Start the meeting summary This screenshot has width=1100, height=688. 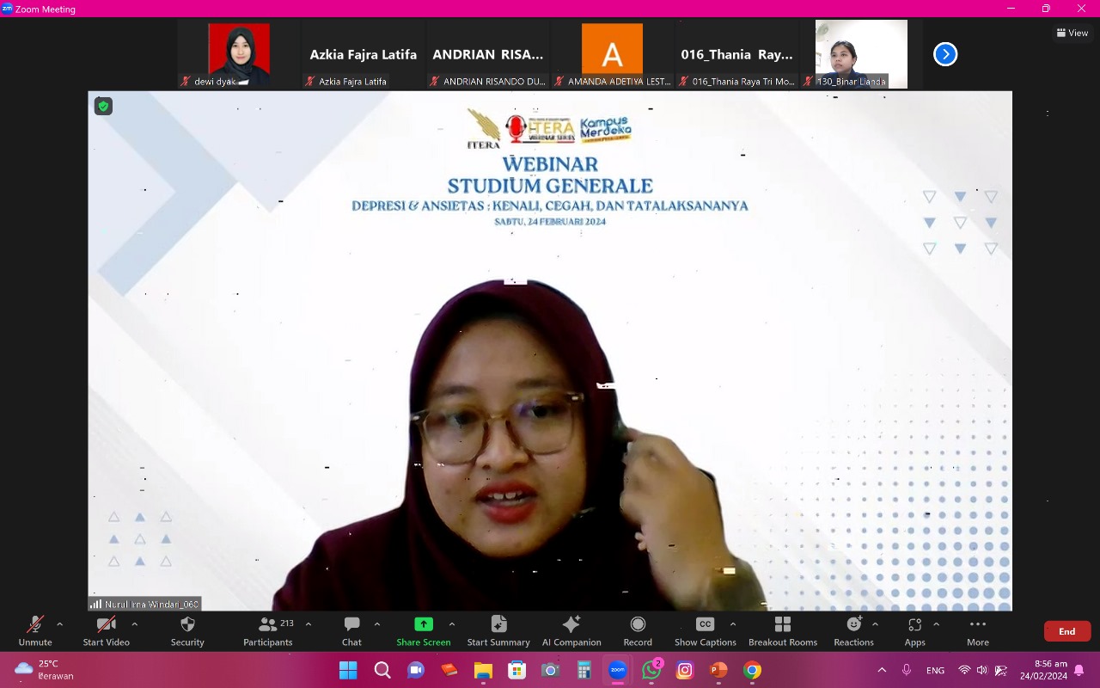pyautogui.click(x=498, y=630)
